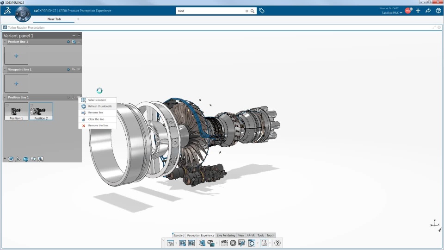Click second variant panel toolbar icon
This screenshot has height=250, width=444.
click(x=183, y=243)
